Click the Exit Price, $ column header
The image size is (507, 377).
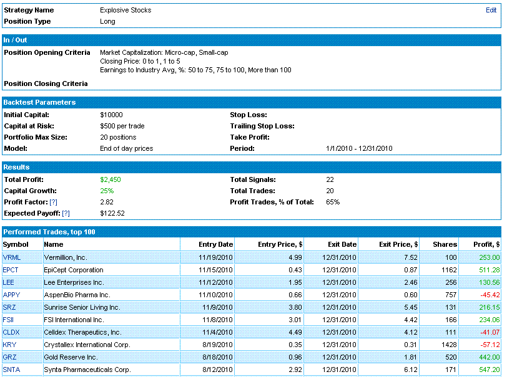(398, 244)
